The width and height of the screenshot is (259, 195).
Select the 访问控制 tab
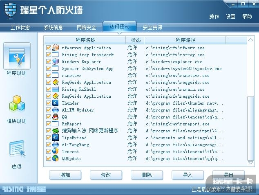coord(120,26)
